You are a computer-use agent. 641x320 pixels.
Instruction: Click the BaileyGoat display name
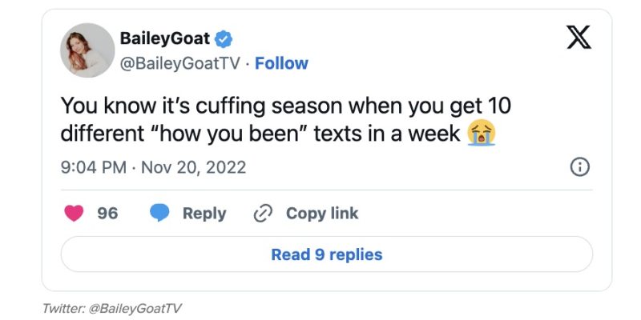[x=165, y=38]
